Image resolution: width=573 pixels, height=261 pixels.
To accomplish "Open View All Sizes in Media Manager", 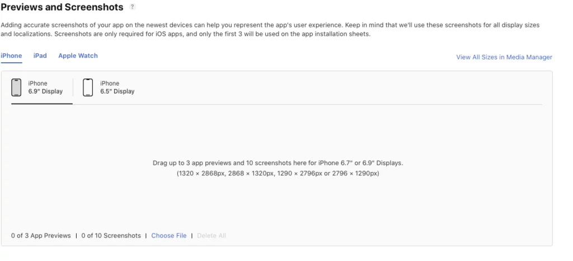I will click(x=504, y=57).
